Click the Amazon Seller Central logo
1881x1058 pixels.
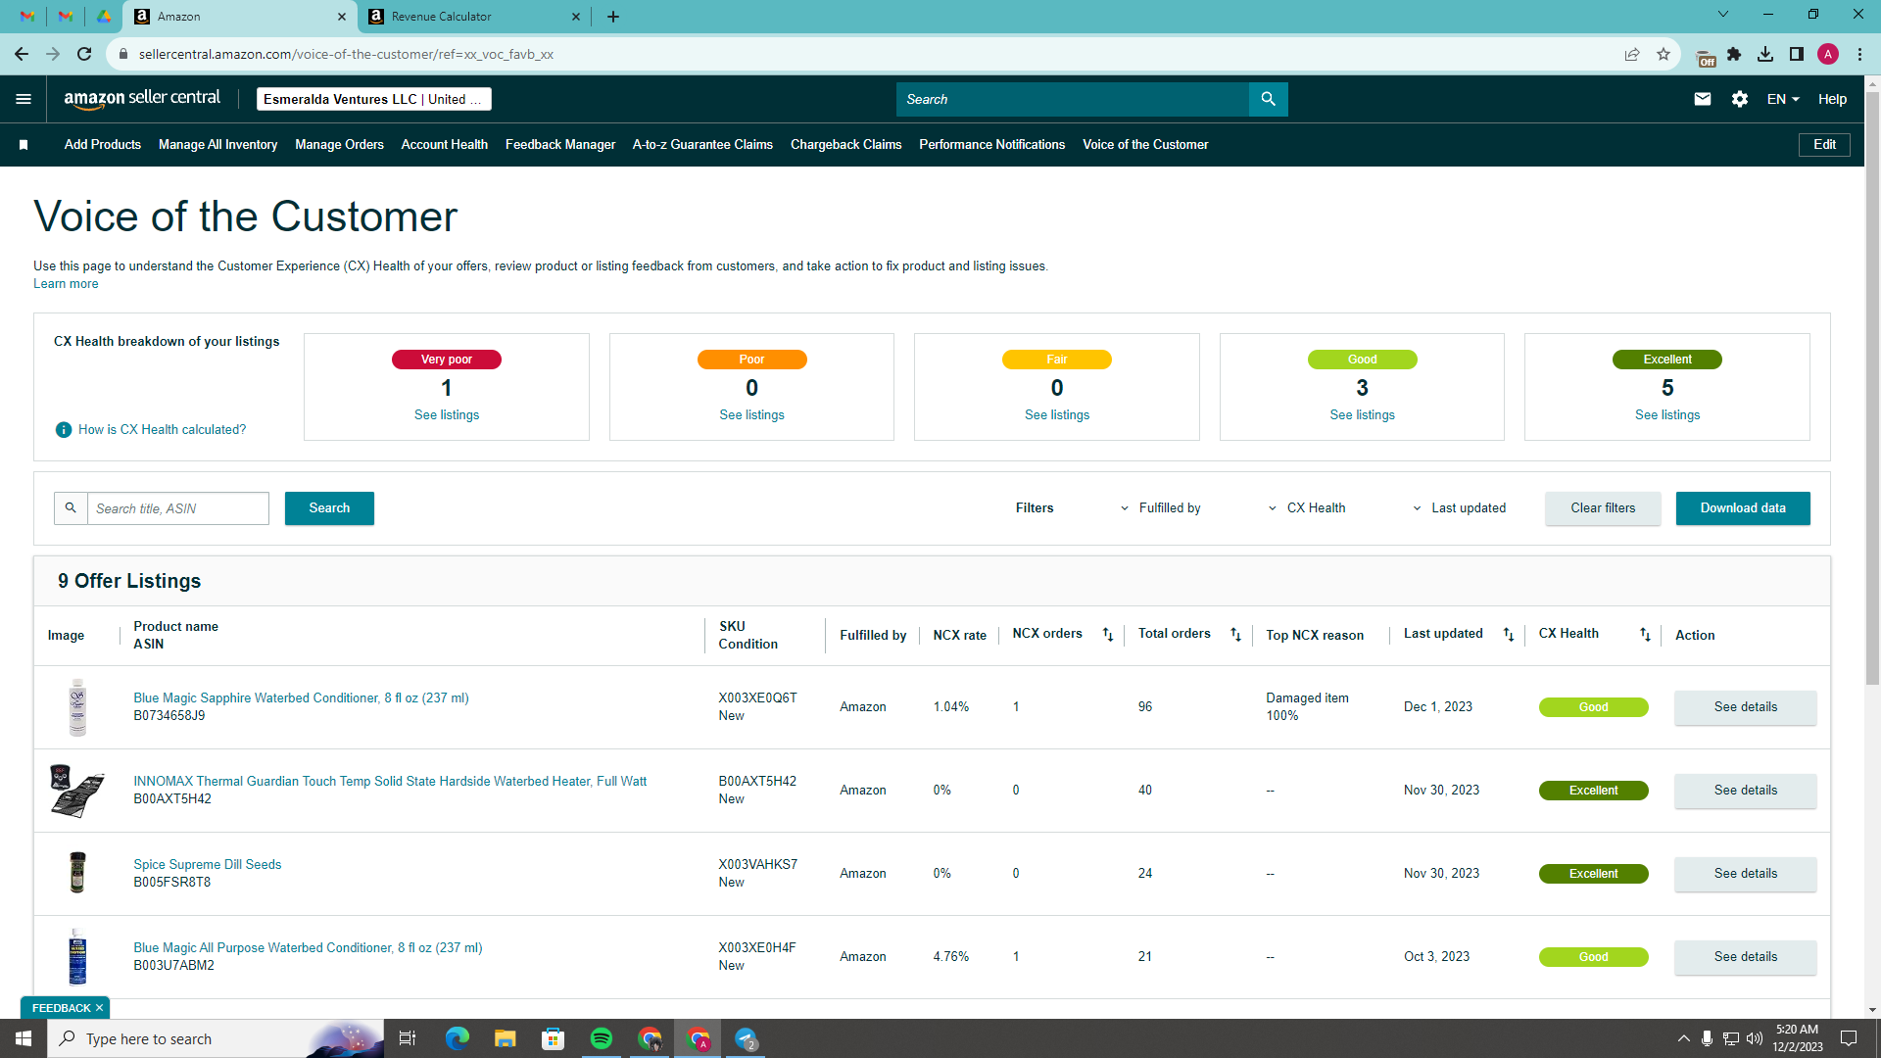point(142,99)
